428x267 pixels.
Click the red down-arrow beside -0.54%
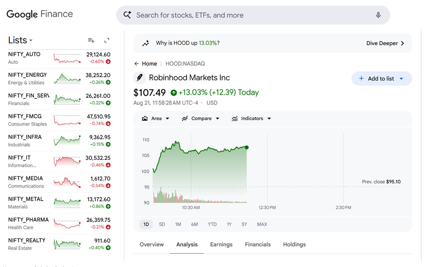click(x=108, y=186)
